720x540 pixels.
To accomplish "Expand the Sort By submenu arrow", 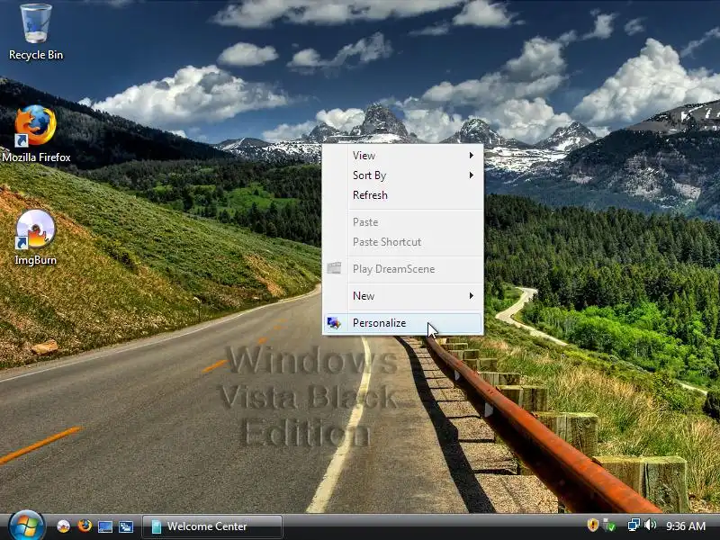I will click(471, 175).
